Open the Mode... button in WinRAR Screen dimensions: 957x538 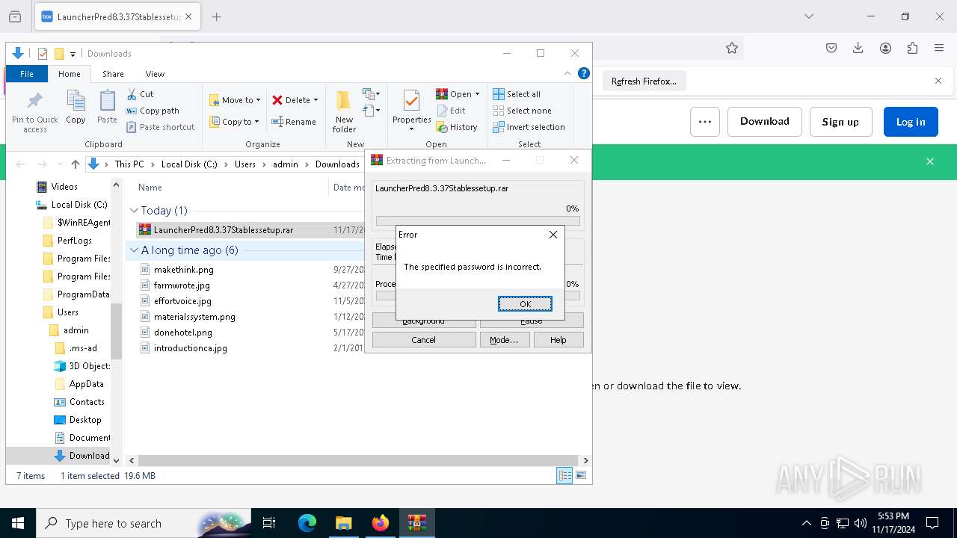click(504, 339)
